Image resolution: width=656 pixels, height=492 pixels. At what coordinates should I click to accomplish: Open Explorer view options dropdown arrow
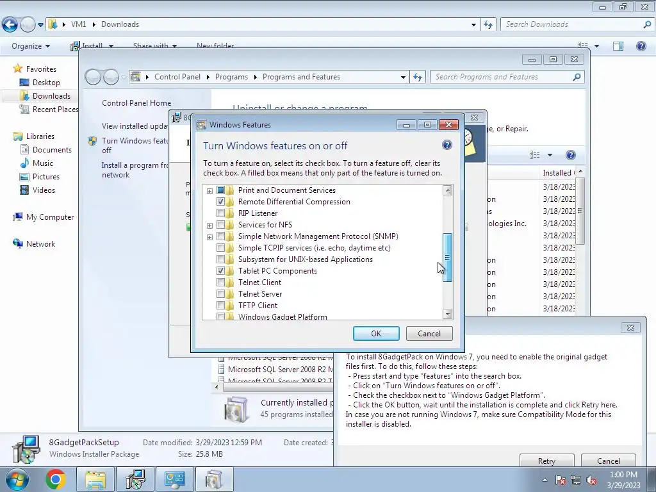pos(596,46)
